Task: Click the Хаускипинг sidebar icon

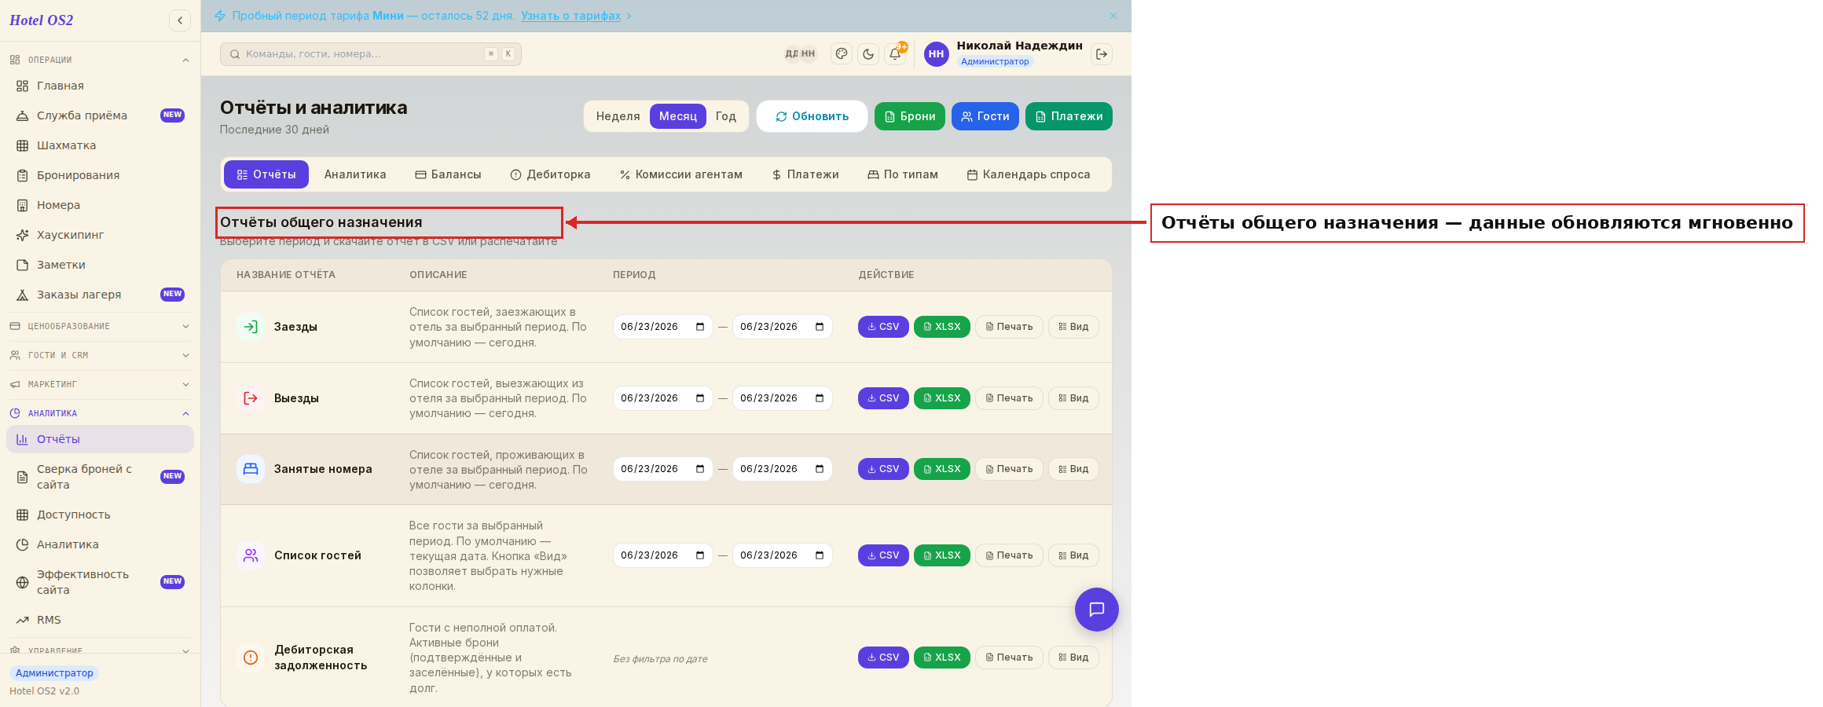Action: coord(23,235)
